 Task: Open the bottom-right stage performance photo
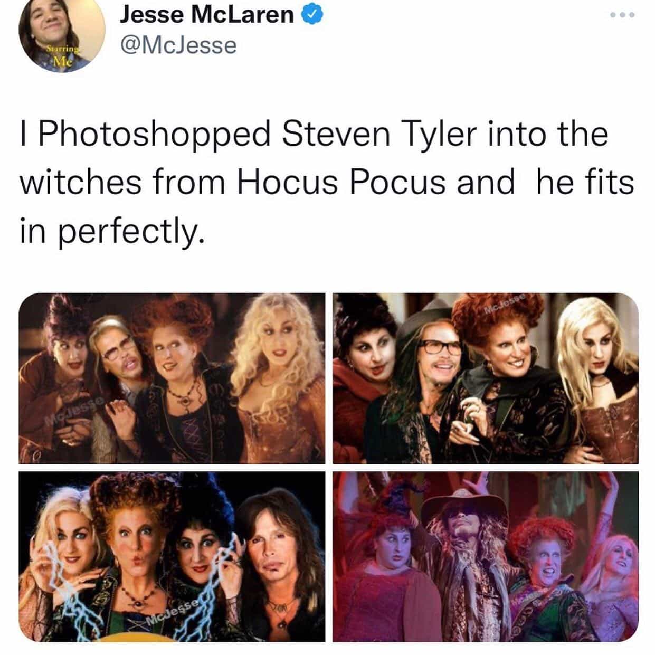click(486, 556)
